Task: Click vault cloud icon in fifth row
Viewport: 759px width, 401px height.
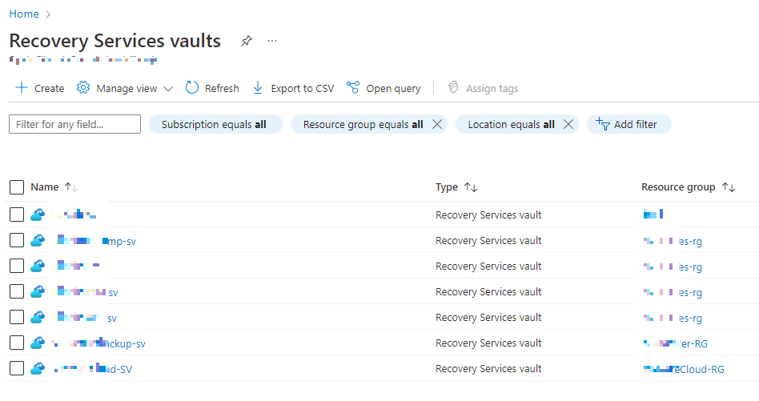Action: [38, 317]
